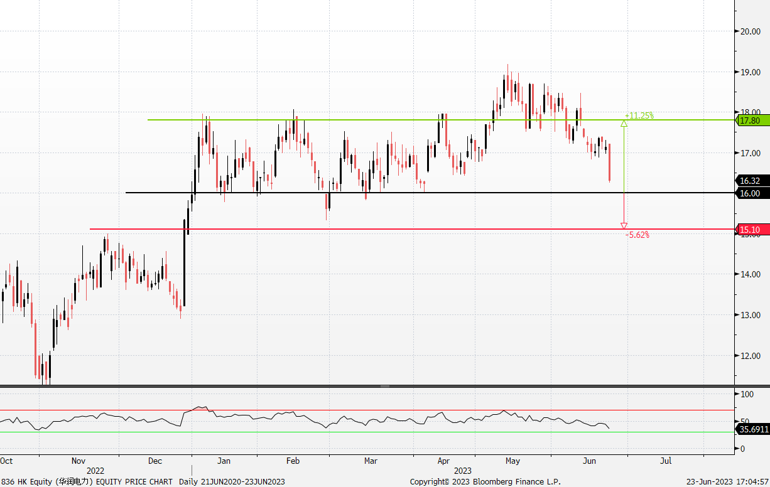Image resolution: width=770 pixels, height=487 pixels.
Task: Click the 16.32 last price tag
Action: pos(752,181)
